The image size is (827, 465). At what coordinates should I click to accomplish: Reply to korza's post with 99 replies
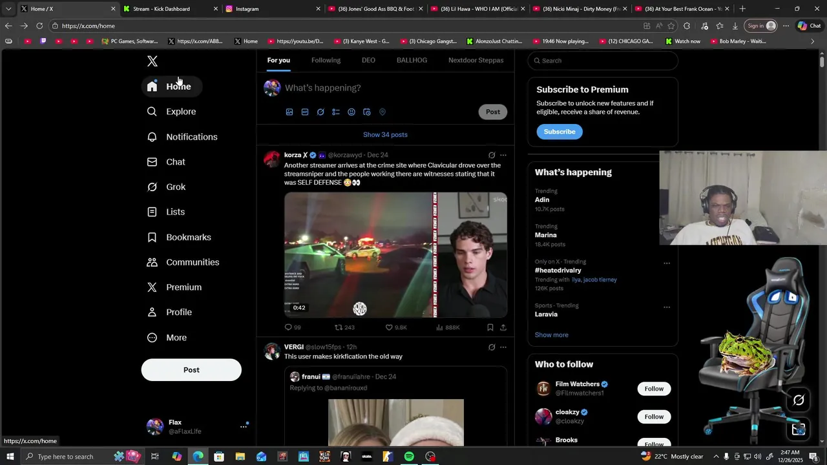pyautogui.click(x=293, y=327)
